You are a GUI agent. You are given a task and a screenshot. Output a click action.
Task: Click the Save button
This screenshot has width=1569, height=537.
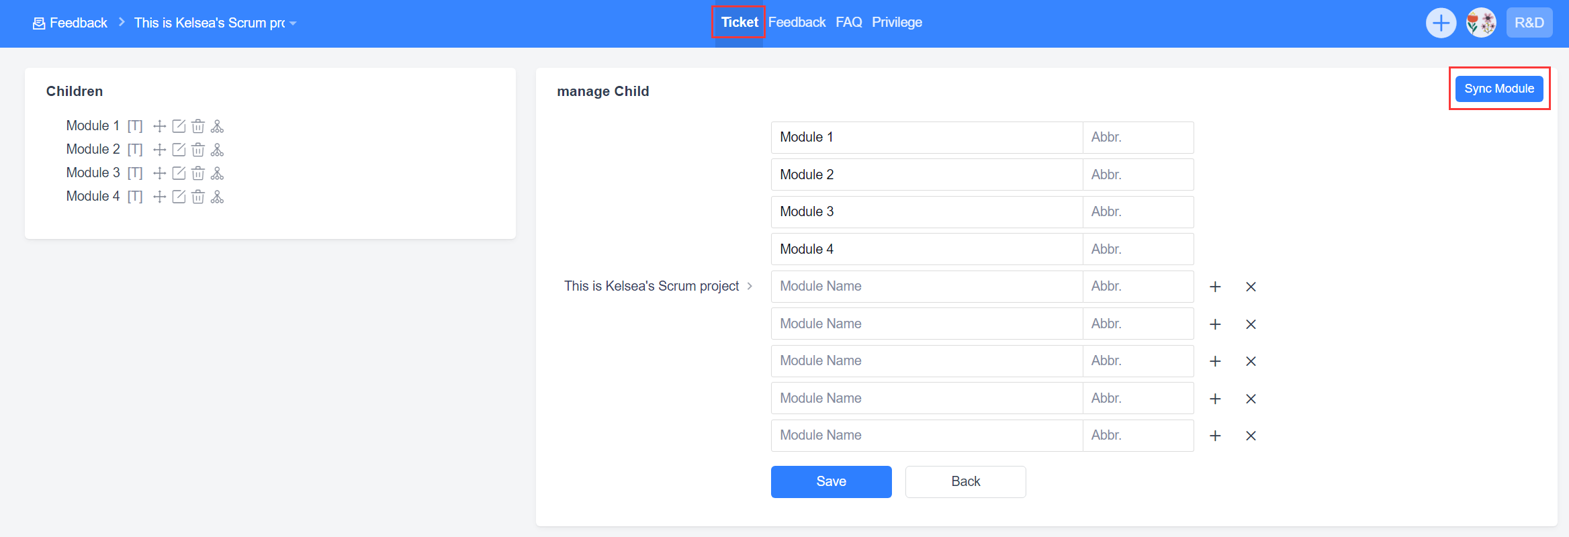831,481
